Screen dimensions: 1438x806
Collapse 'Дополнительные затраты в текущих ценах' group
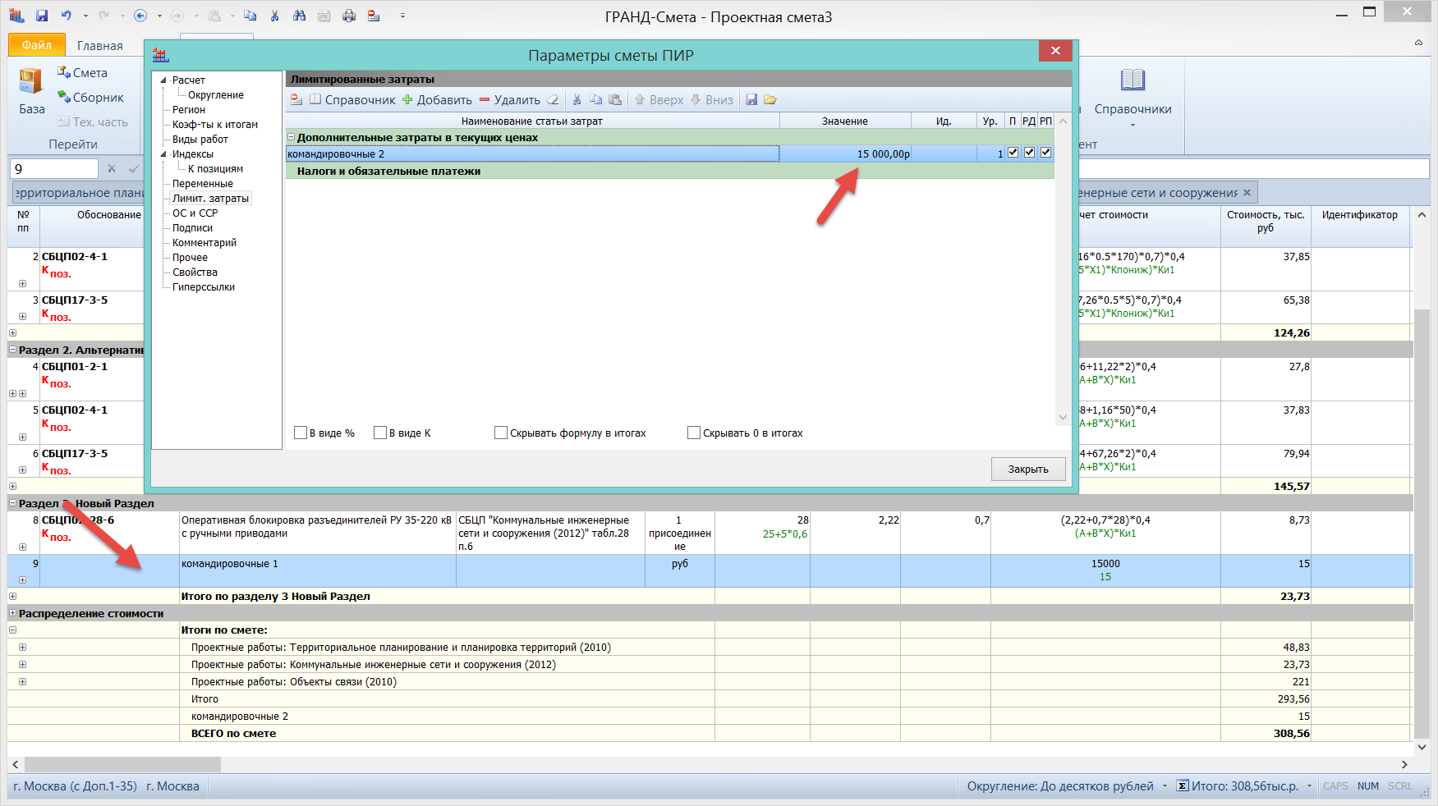click(x=291, y=137)
